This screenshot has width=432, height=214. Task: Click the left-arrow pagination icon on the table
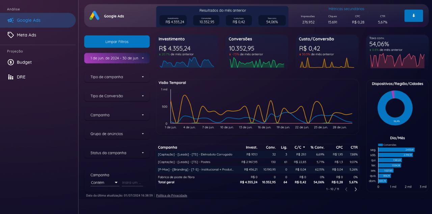click(346, 189)
